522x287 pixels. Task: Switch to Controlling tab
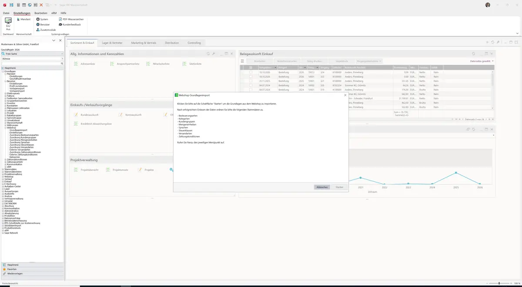point(194,43)
